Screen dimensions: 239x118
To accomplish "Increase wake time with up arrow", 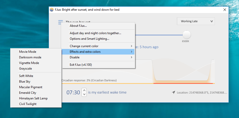I will [84, 90].
